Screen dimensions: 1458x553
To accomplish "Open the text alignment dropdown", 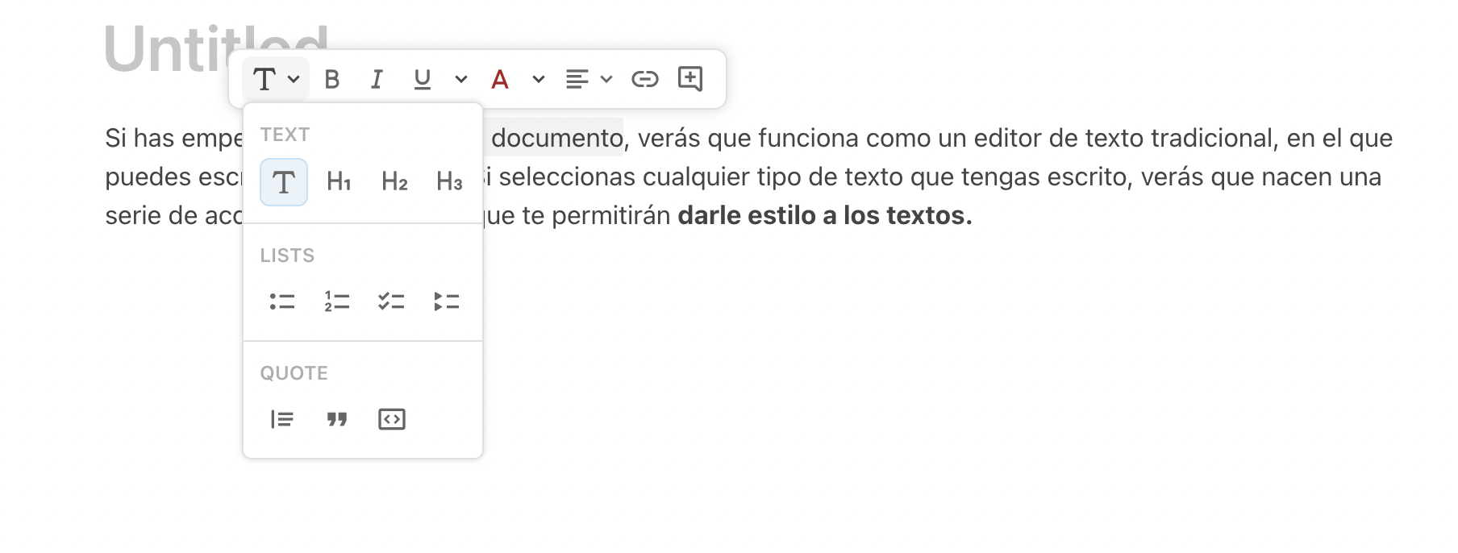I will [589, 79].
